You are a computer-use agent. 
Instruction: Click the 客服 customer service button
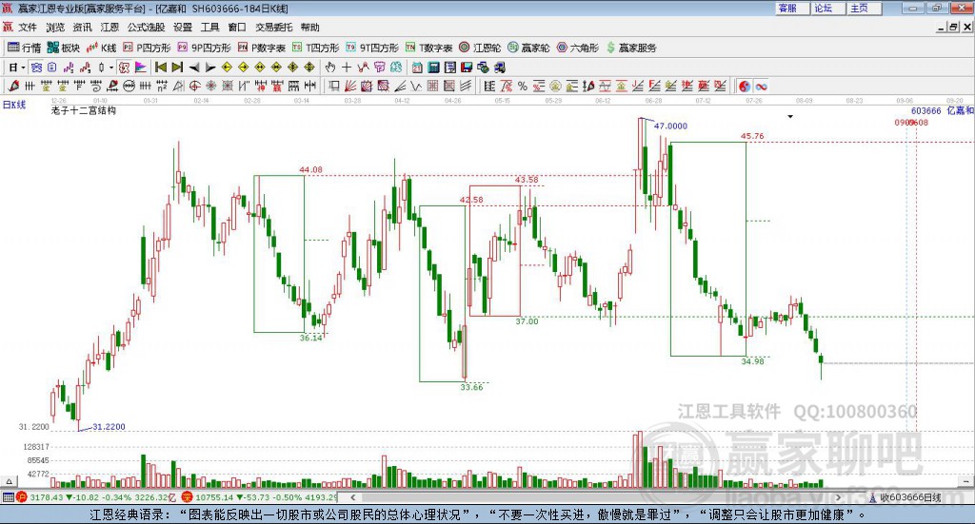[x=791, y=8]
